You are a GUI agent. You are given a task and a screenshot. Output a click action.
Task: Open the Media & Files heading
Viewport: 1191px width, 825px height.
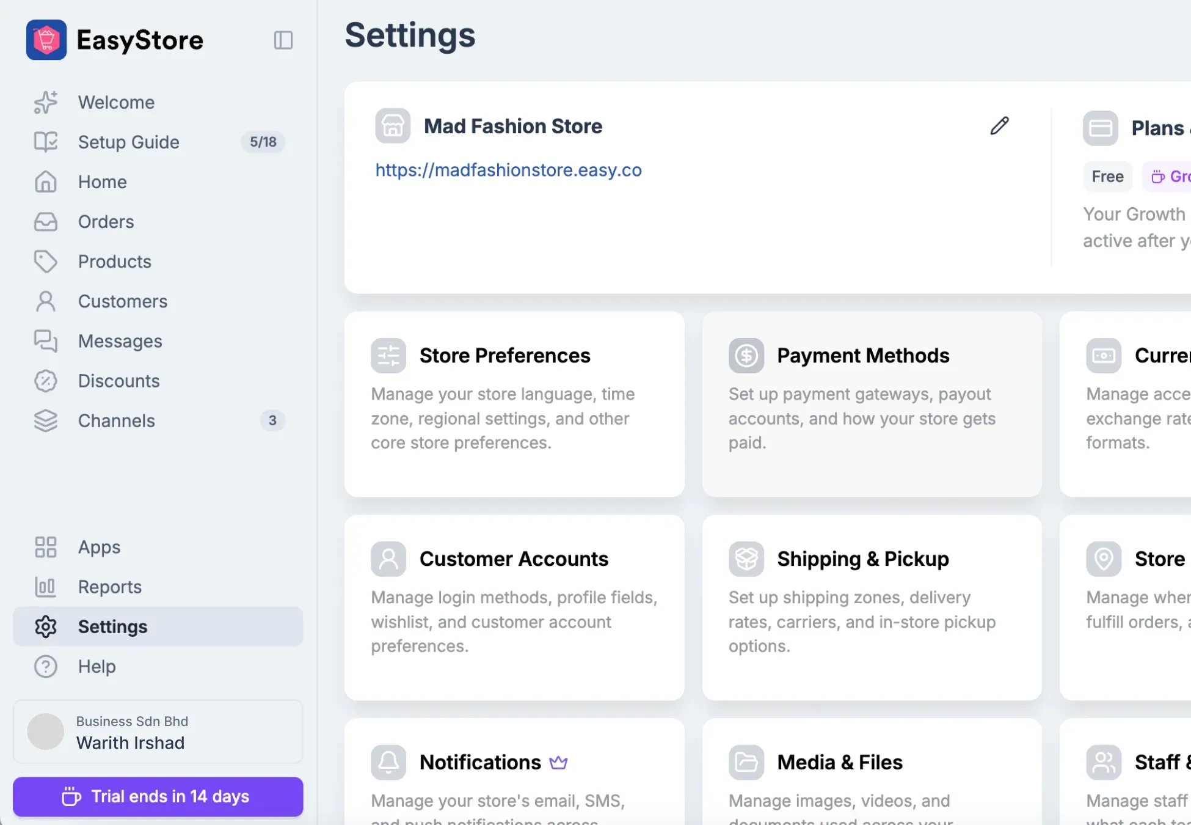pos(840,763)
